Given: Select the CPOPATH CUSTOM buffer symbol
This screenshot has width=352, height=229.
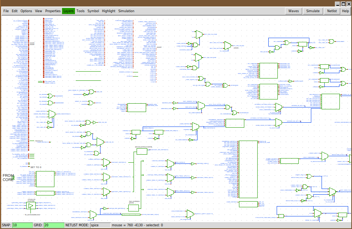Looking at the screenshot, I should (31, 206).
